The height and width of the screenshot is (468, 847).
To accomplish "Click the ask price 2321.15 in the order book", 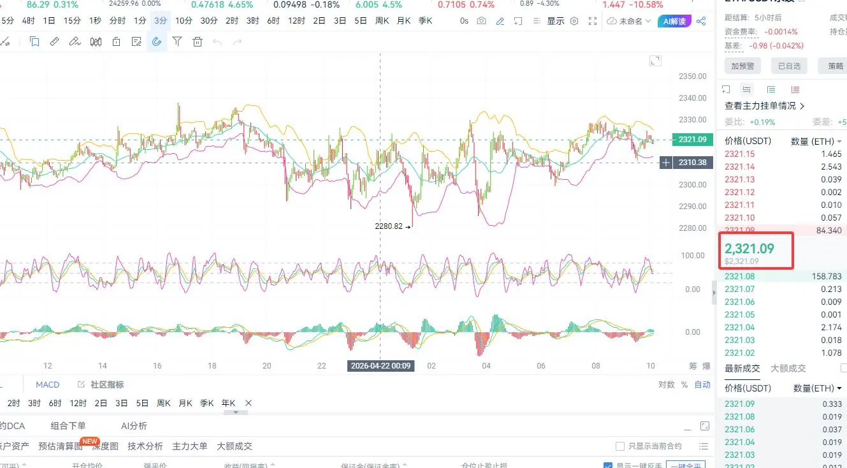I will (x=739, y=154).
